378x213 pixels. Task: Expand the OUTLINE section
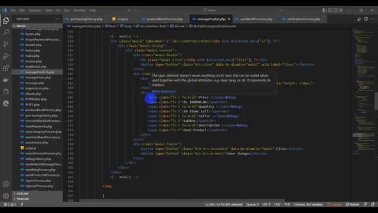[37, 193]
